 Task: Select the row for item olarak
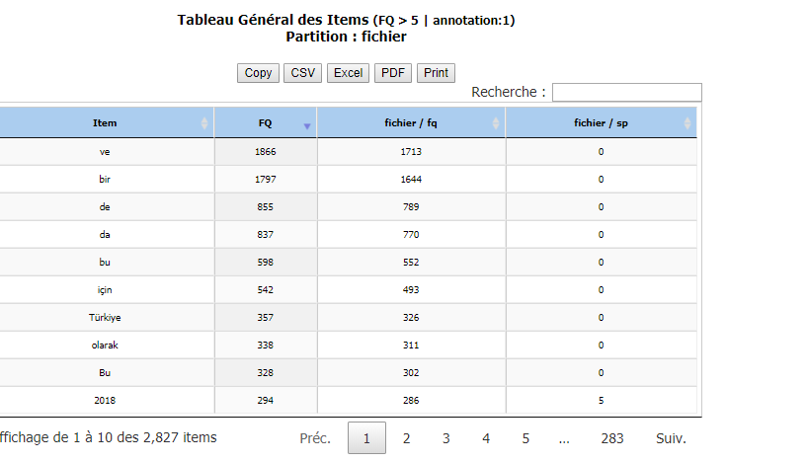pos(105,346)
